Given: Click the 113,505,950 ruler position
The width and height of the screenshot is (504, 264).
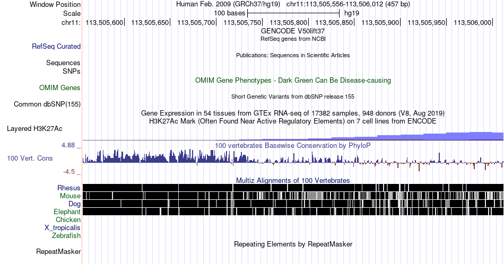Looking at the screenshot, I should [427, 22].
